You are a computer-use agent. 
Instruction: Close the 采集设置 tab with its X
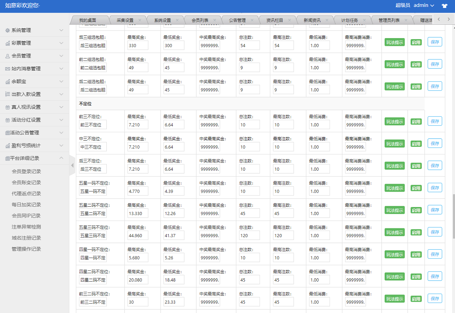140,20
